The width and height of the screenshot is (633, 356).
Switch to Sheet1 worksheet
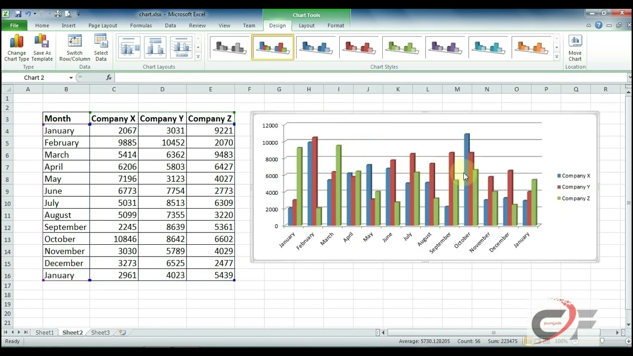click(x=45, y=333)
